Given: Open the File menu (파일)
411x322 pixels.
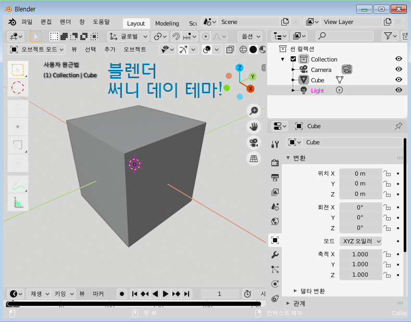Looking at the screenshot, I should pos(27,22).
